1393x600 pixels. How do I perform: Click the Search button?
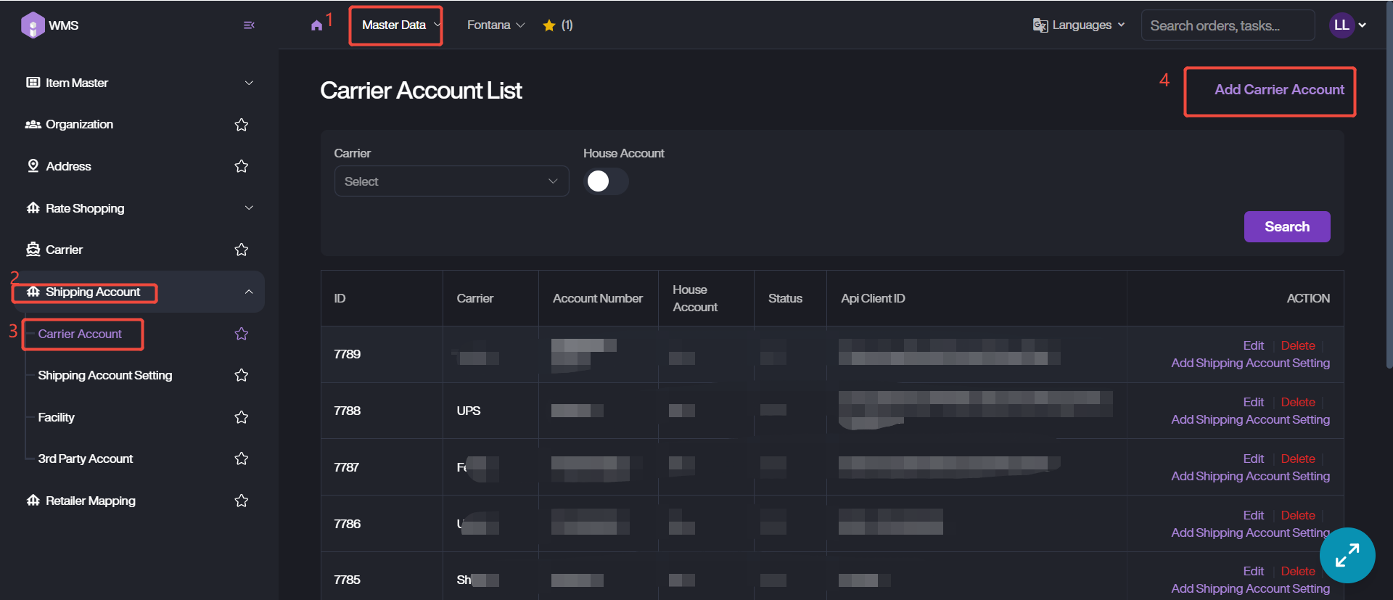coord(1286,226)
